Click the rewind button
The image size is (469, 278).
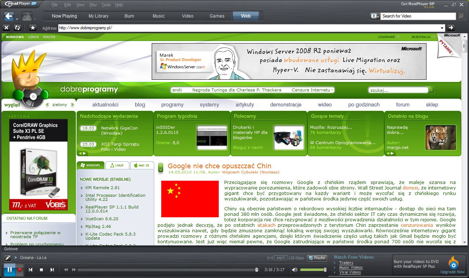pos(66,270)
